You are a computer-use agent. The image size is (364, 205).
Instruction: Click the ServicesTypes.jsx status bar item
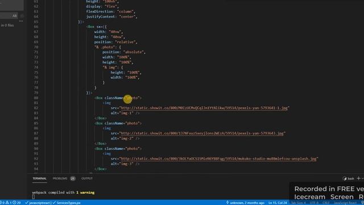(67, 203)
